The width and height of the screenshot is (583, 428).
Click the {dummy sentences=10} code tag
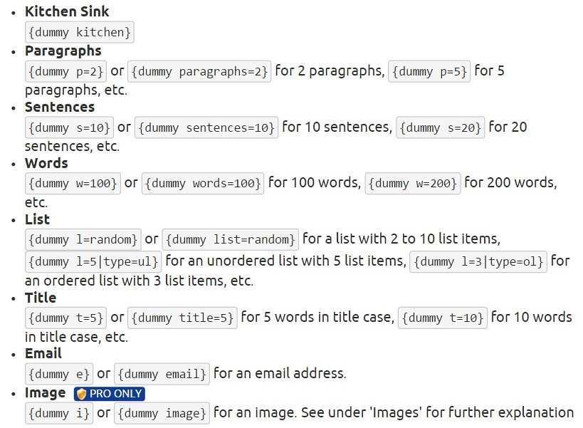tap(206, 127)
